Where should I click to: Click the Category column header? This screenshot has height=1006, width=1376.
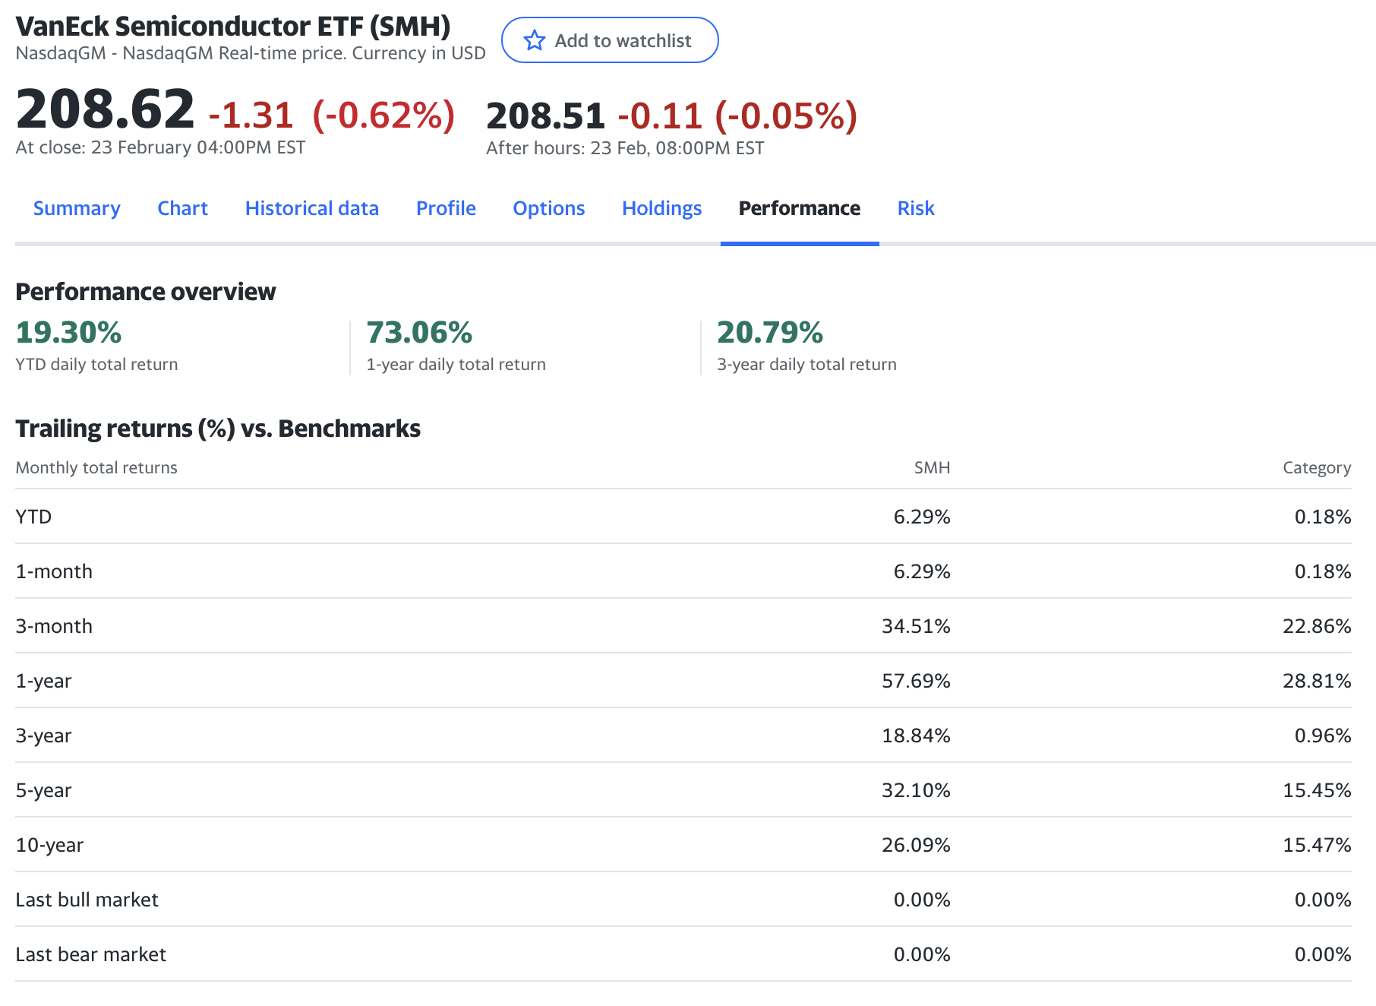point(1317,467)
